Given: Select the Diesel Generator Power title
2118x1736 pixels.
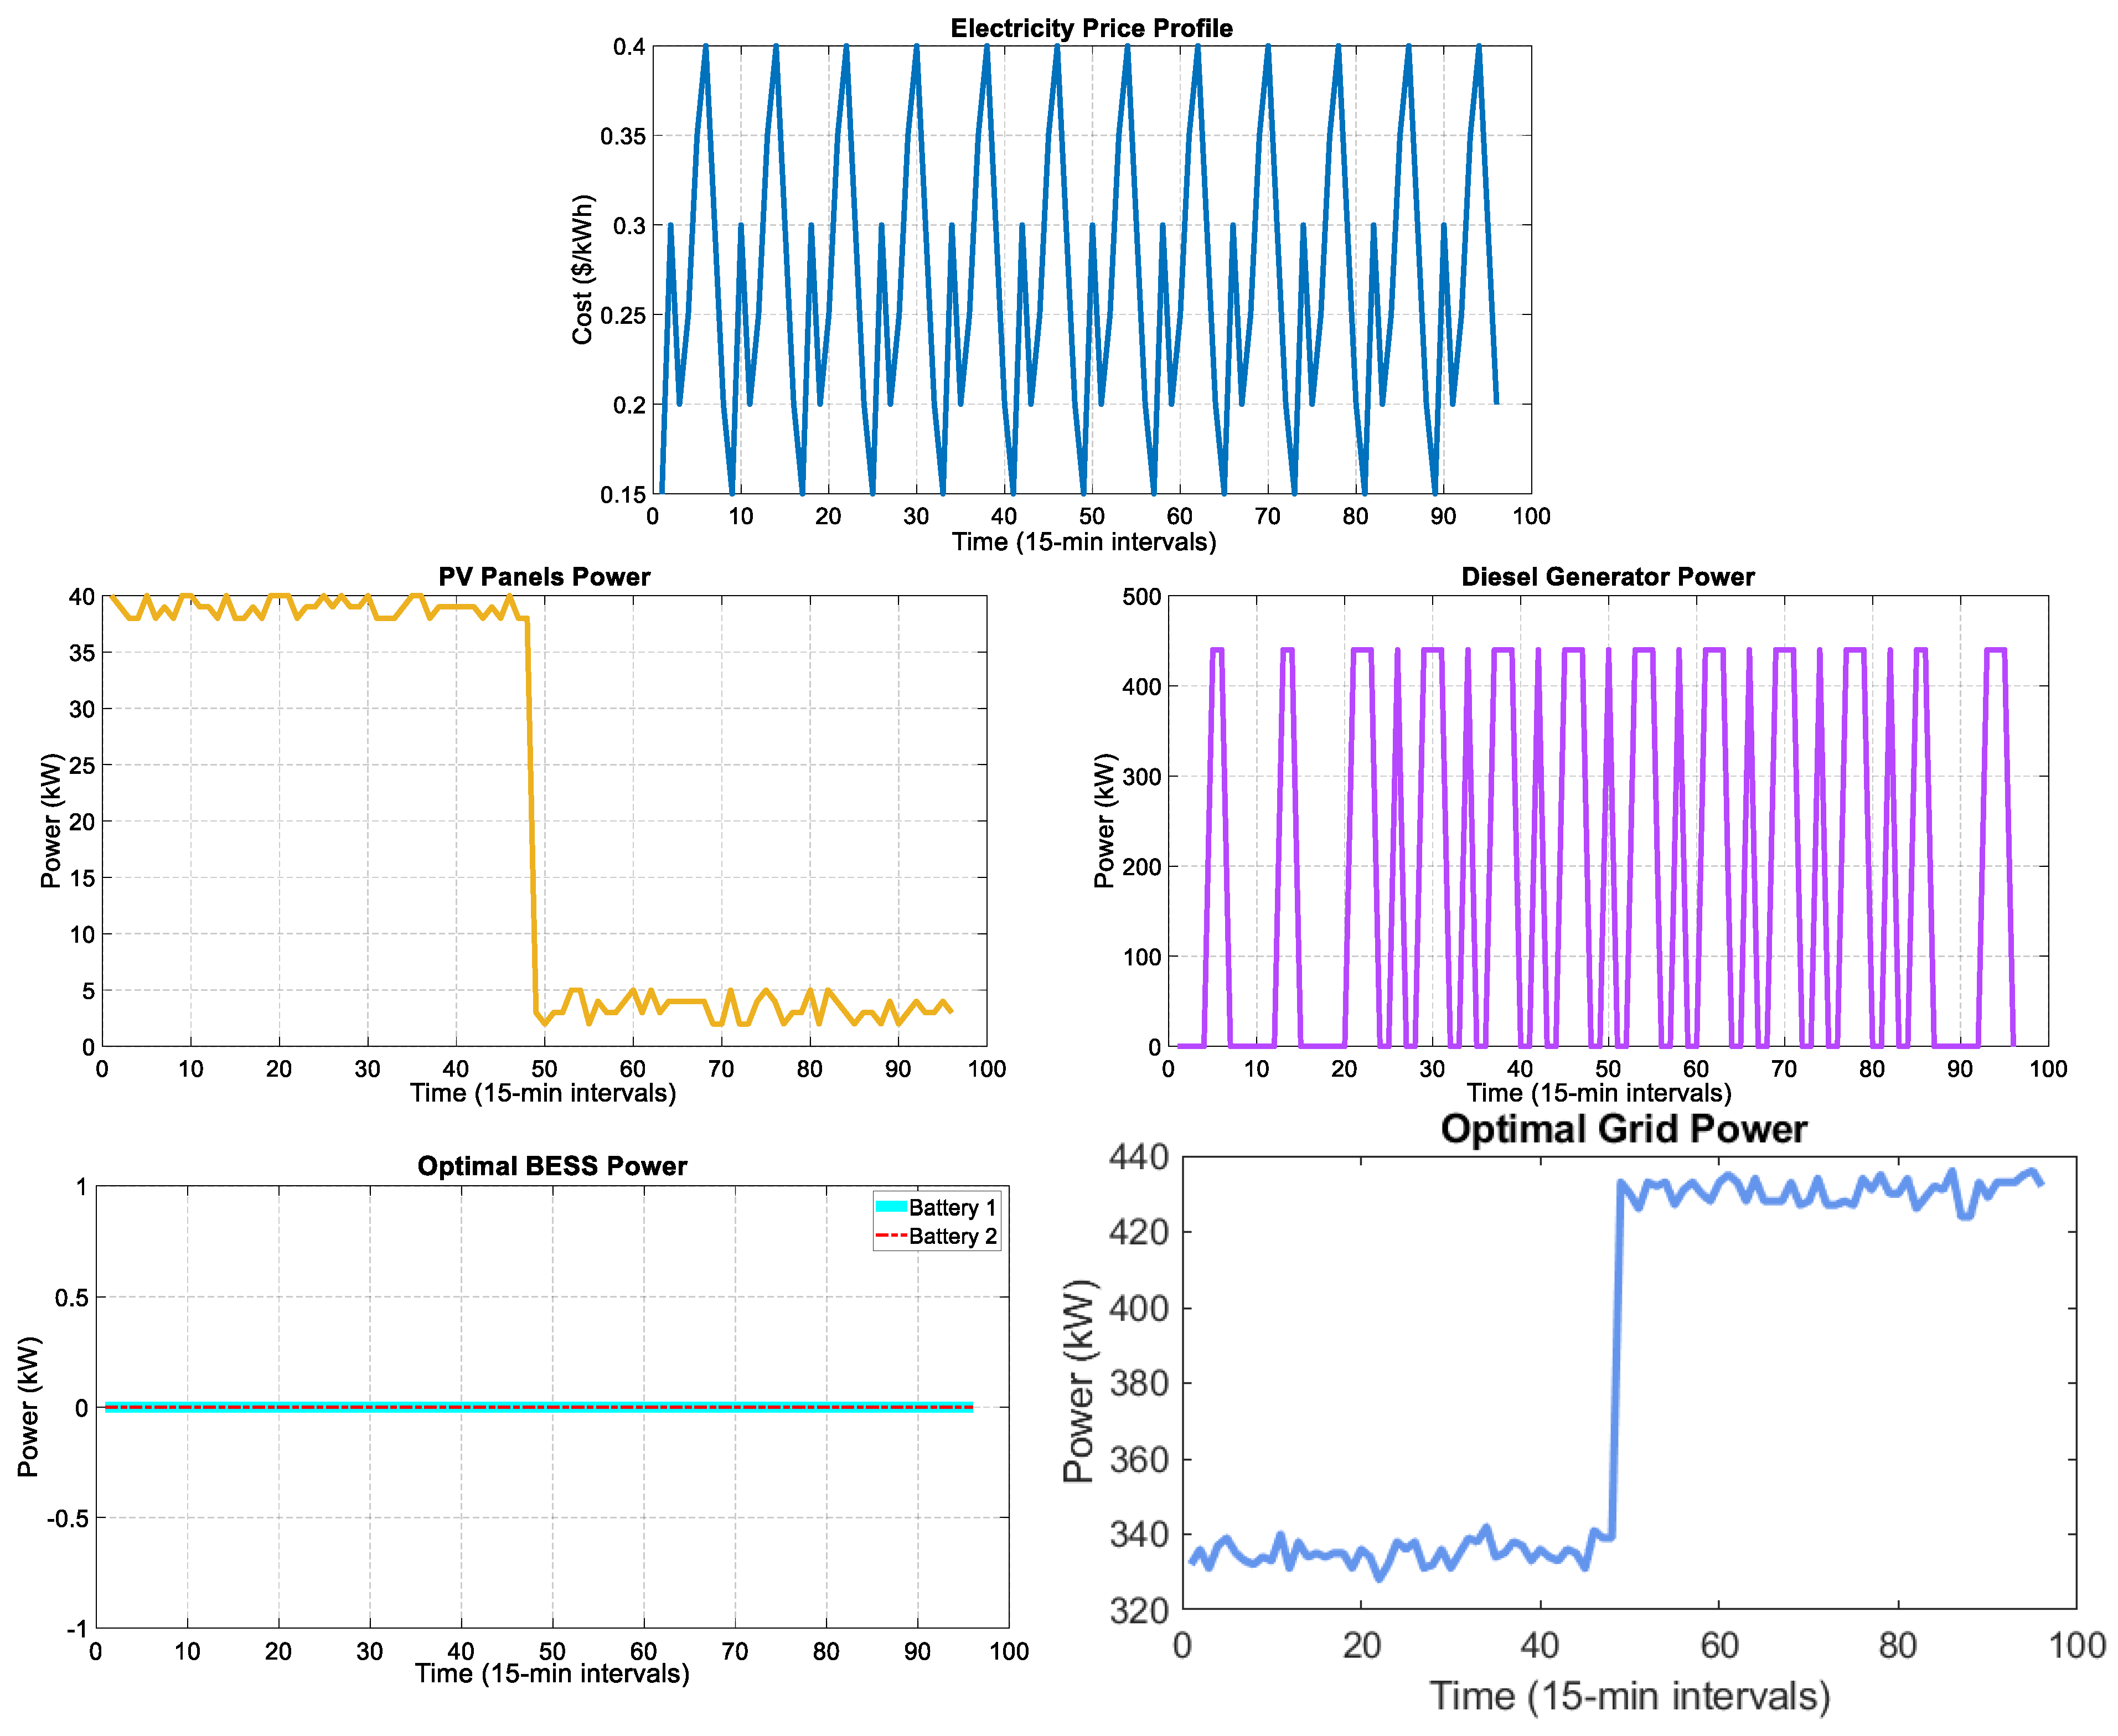Looking at the screenshot, I should point(1607,577).
